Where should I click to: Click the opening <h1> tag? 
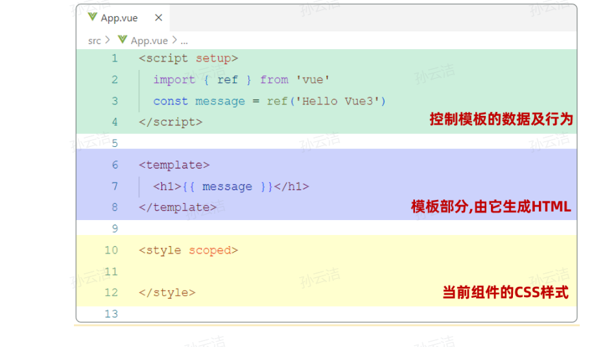click(x=167, y=186)
